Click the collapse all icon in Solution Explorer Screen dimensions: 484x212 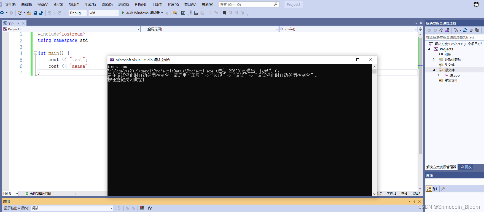pos(471,30)
